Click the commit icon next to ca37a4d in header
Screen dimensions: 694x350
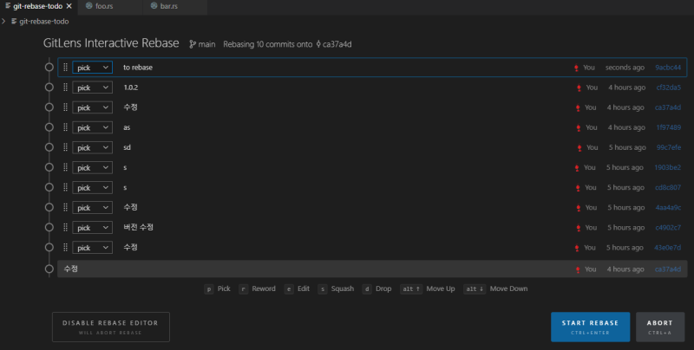tap(318, 44)
